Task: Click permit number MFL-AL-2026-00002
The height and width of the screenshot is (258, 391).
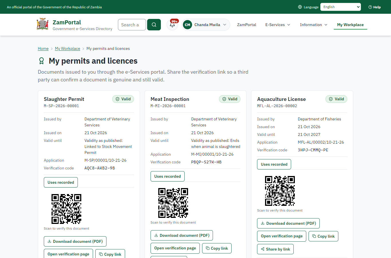Action: pos(277,106)
